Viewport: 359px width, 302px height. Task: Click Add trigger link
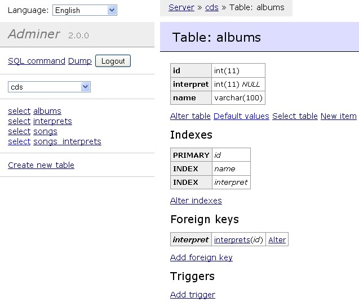click(193, 295)
